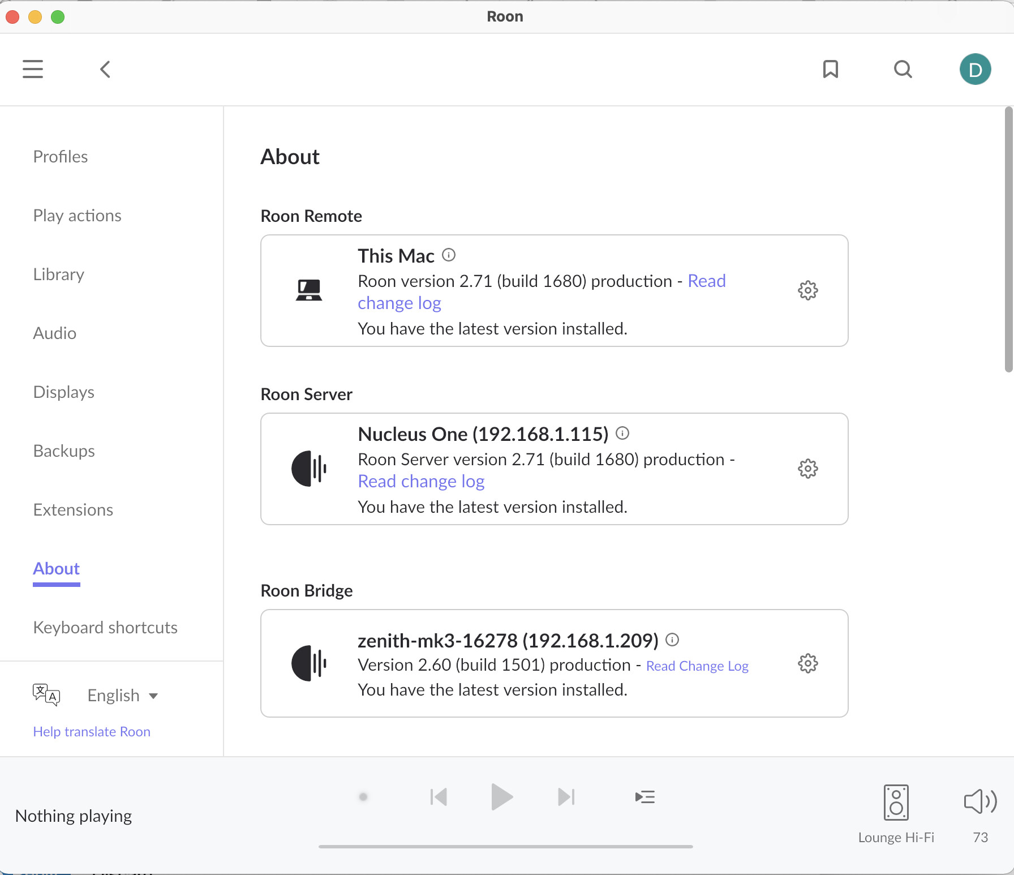1014x875 pixels.
Task: Open the profile avatar D
Action: [976, 69]
